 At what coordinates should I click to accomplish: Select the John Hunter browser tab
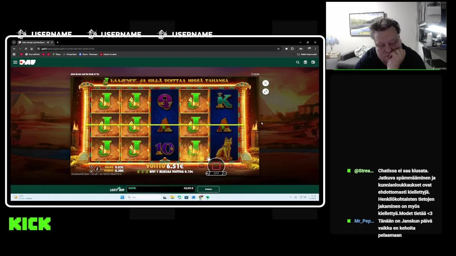35,42
